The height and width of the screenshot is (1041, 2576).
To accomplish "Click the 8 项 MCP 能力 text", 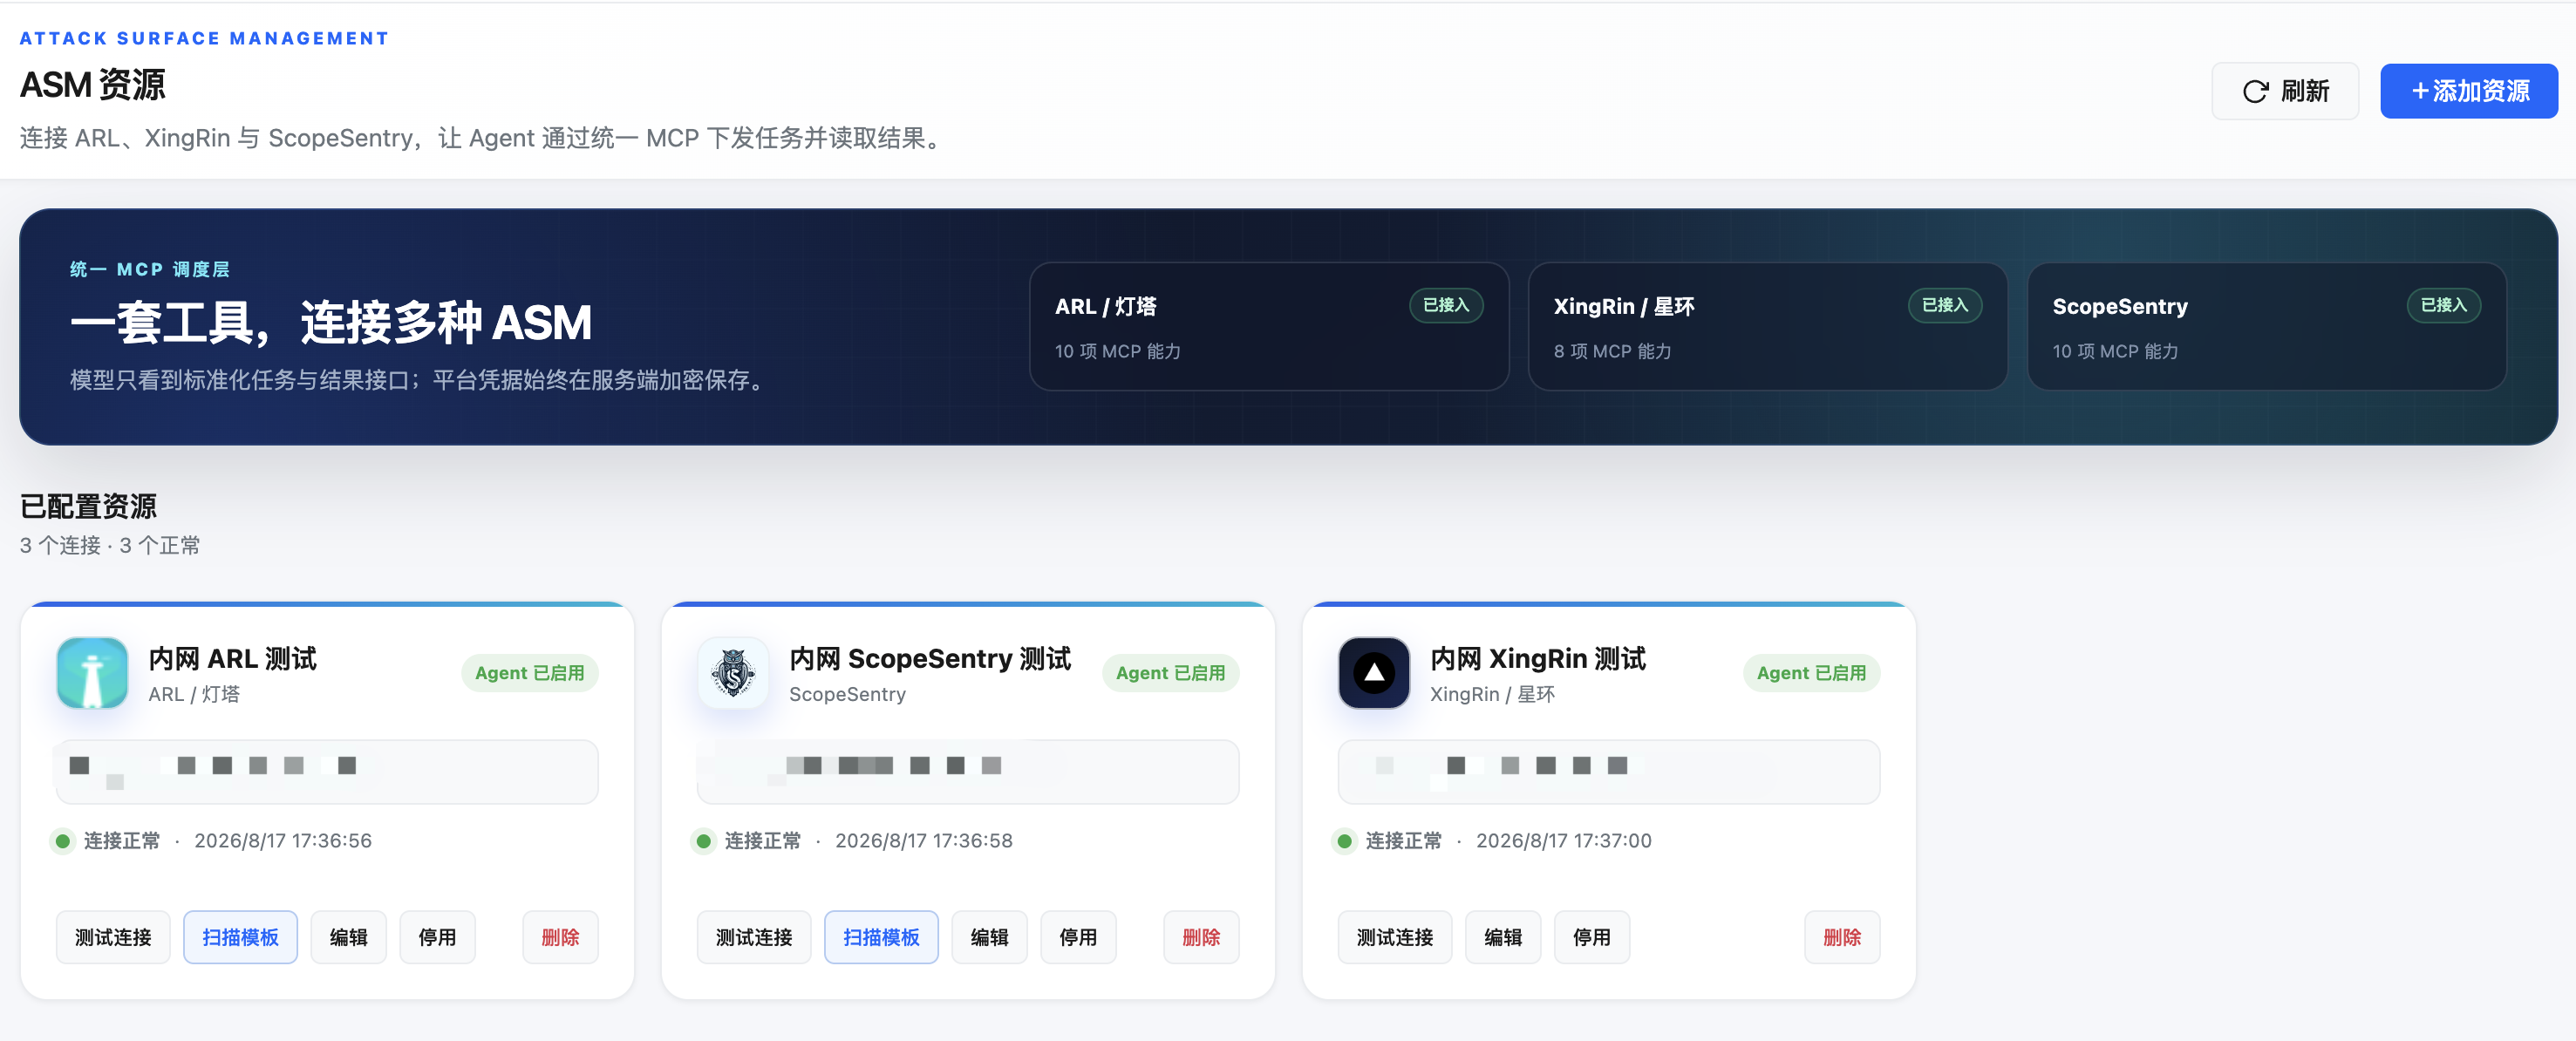I will (x=1613, y=351).
